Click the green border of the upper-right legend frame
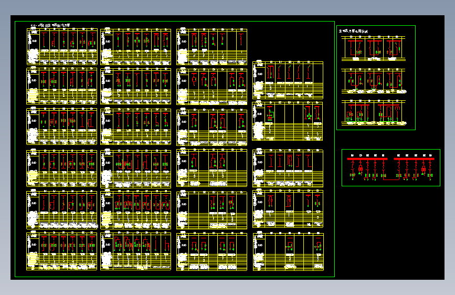This screenshot has height=295, width=455. [x=376, y=26]
